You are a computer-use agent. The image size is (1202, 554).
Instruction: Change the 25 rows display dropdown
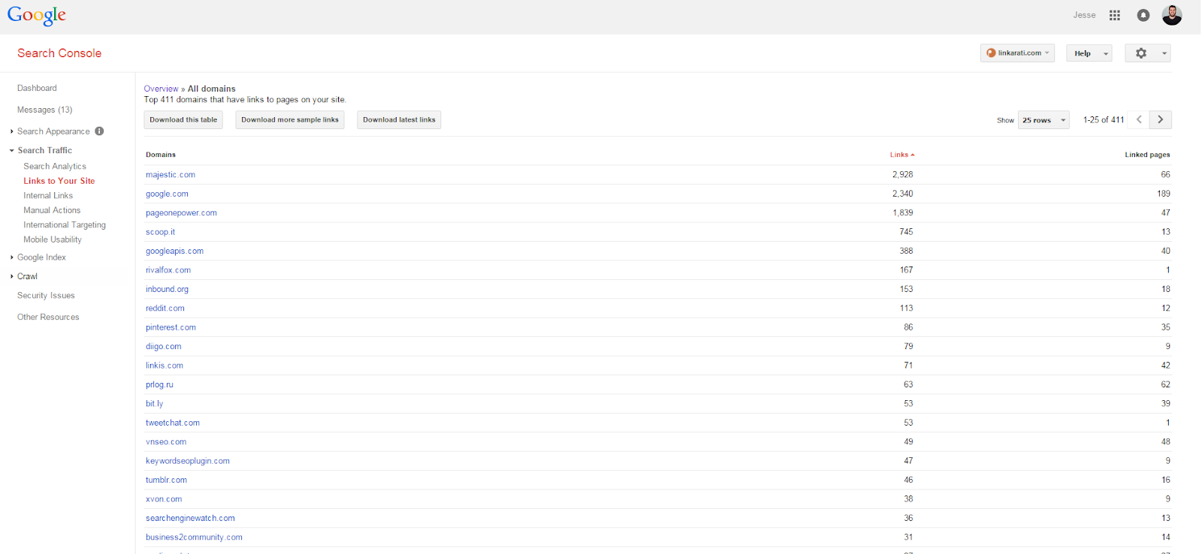tap(1043, 120)
